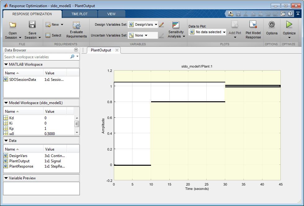Click the Save Session floppy disk icon
This screenshot has width=304, height=206.
(32, 25)
